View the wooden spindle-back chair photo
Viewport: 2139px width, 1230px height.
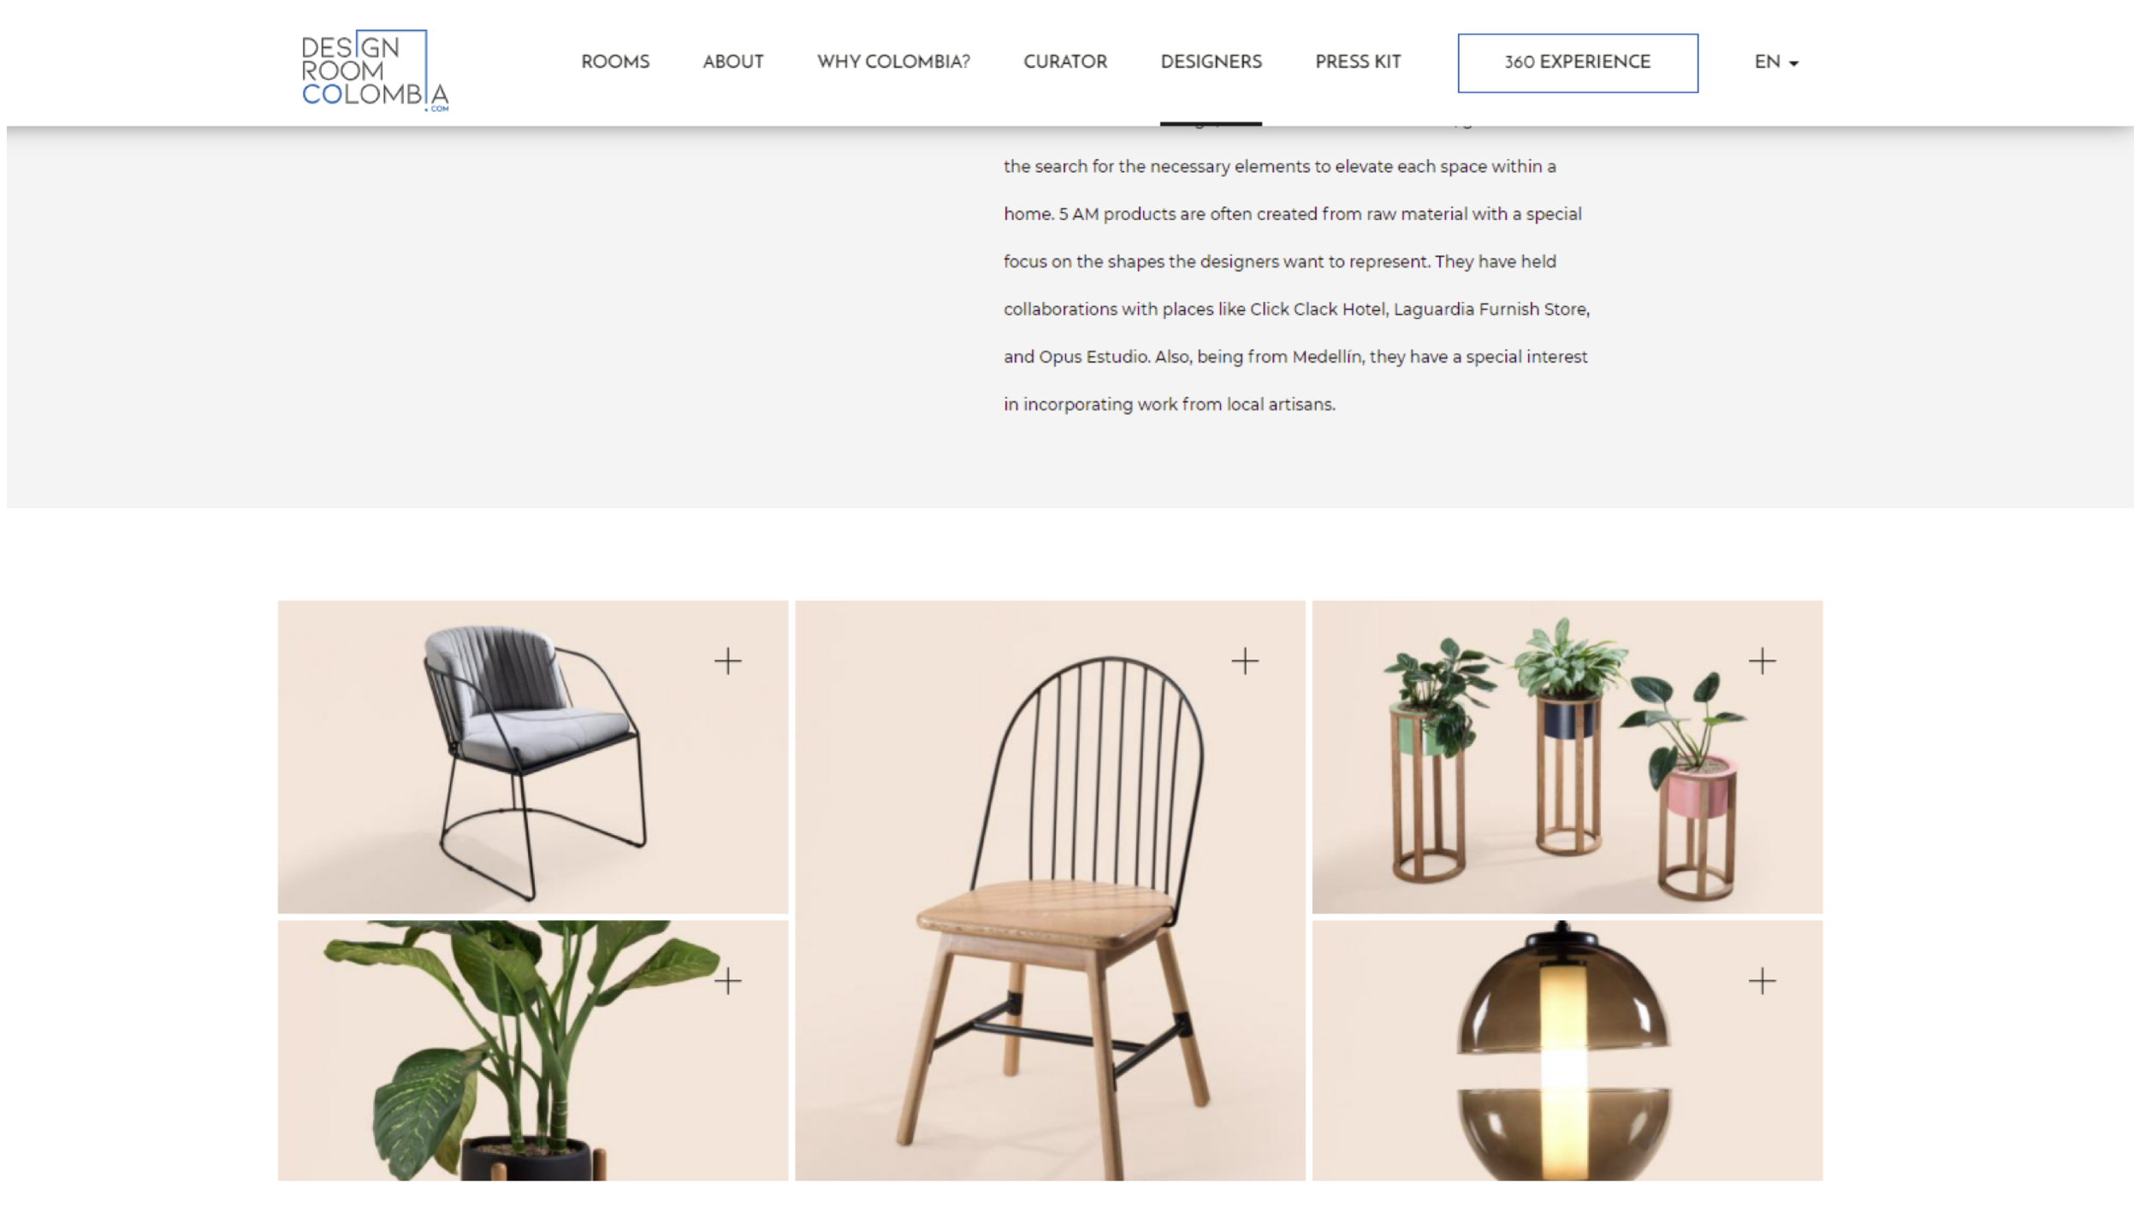(1050, 890)
